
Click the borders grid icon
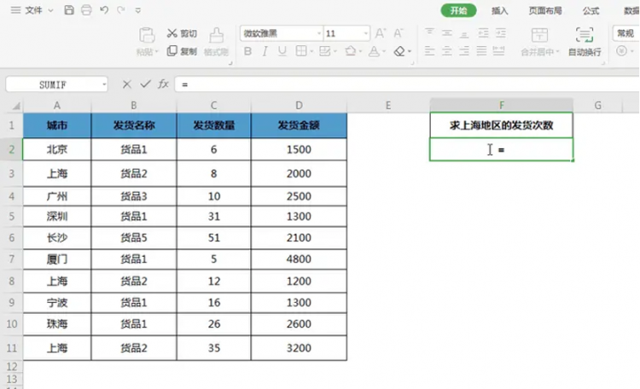[x=301, y=51]
